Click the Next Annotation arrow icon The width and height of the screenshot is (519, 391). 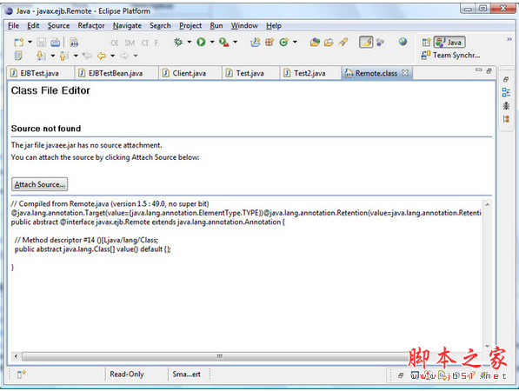[x=41, y=56]
